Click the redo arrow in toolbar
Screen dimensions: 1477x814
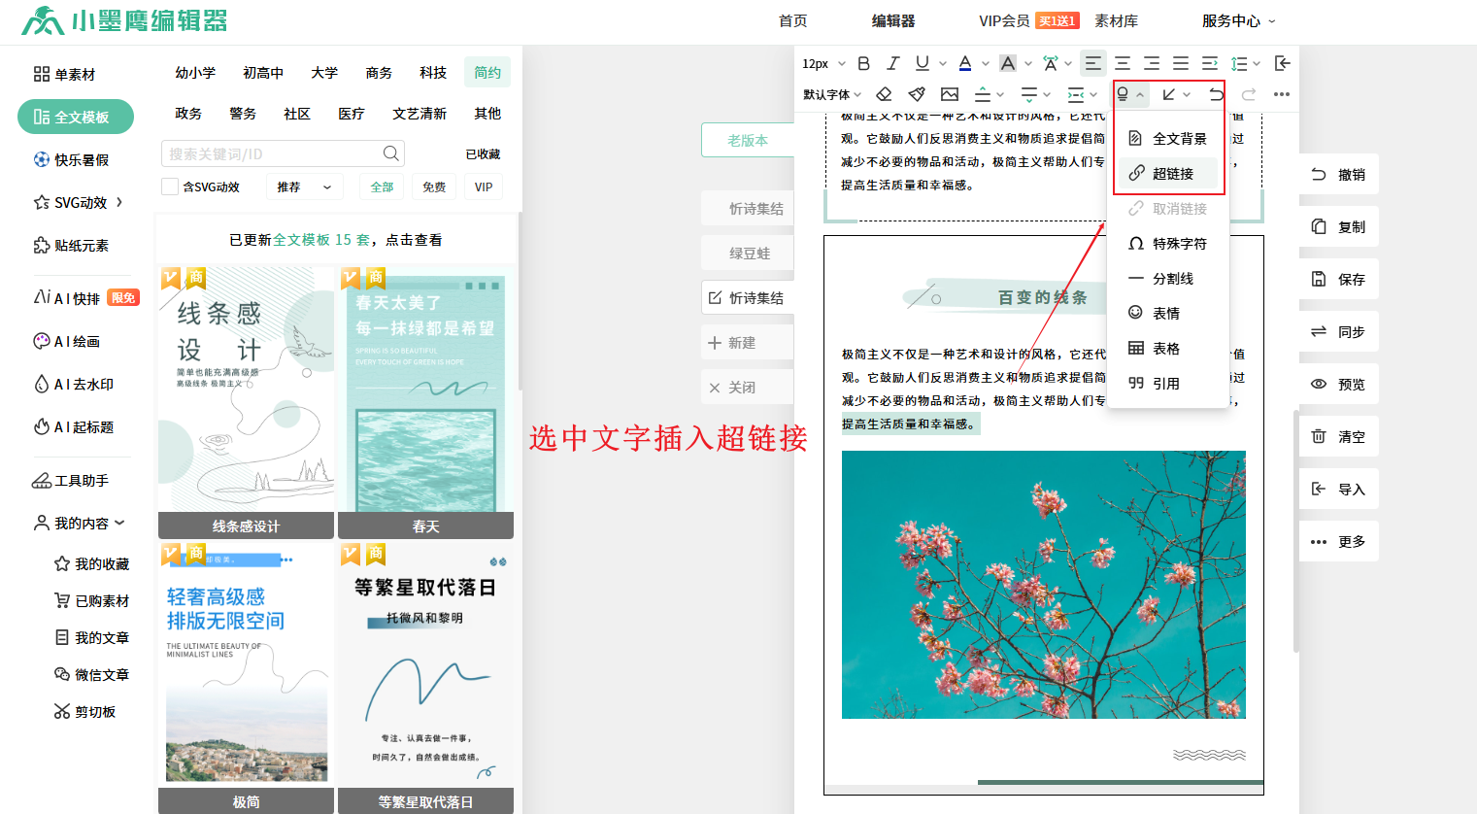click(x=1249, y=94)
